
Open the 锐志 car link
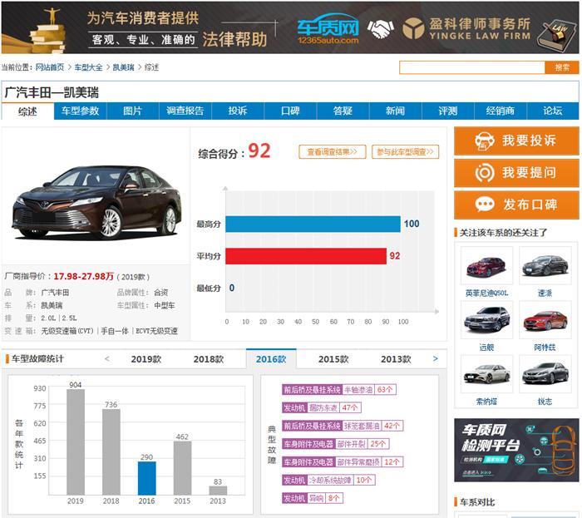coord(545,402)
